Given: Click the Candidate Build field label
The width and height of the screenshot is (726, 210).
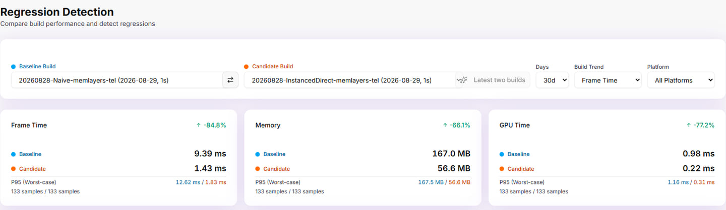Looking at the screenshot, I should click(x=272, y=66).
